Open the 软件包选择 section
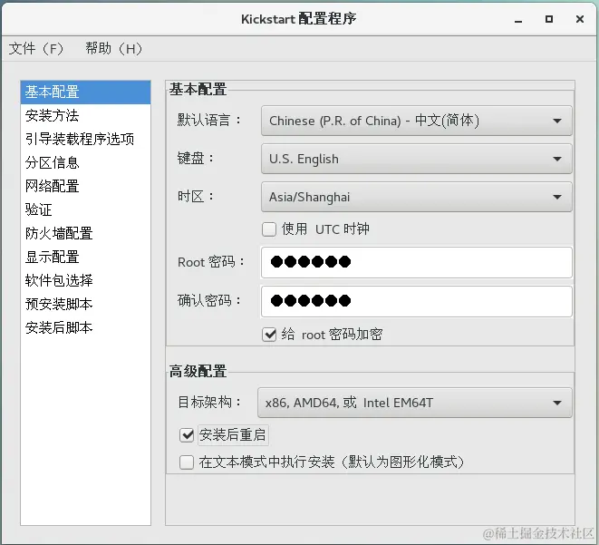 tap(85, 280)
